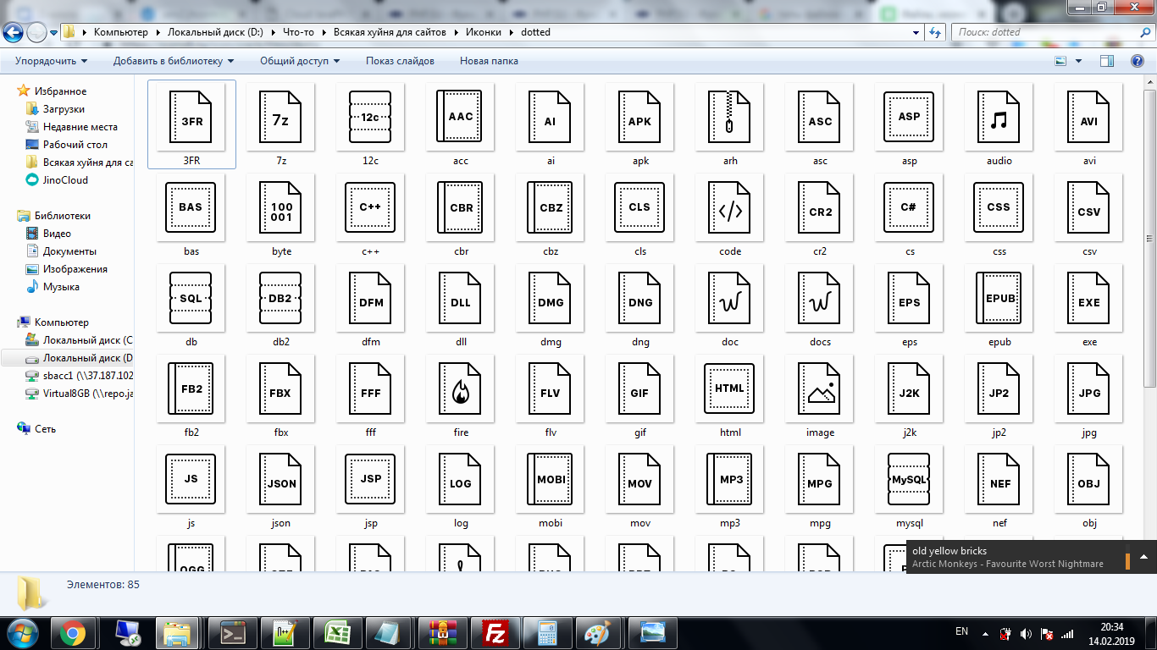Screen dimensions: 1157x650
Task: Expand the Добавить в библиотеку dropdown
Action: [x=174, y=61]
